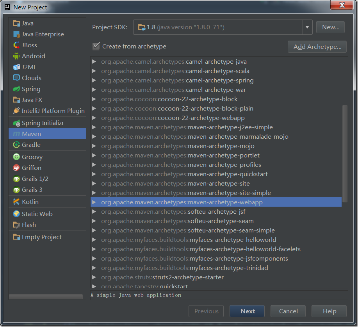Click Add Archetype... button

[317, 46]
